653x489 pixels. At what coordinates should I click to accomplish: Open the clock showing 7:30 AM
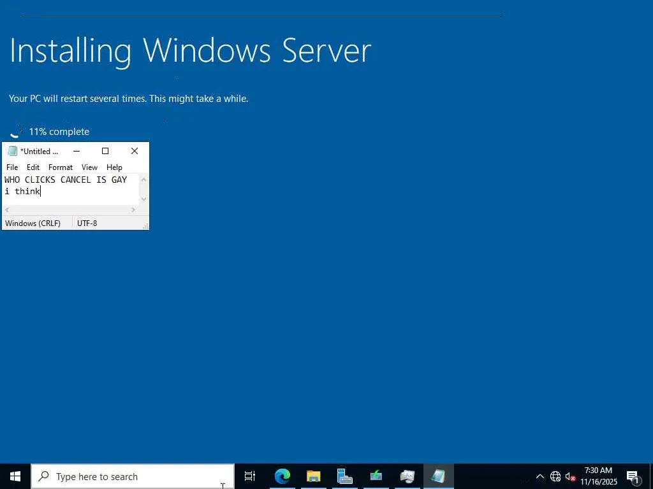tap(599, 476)
